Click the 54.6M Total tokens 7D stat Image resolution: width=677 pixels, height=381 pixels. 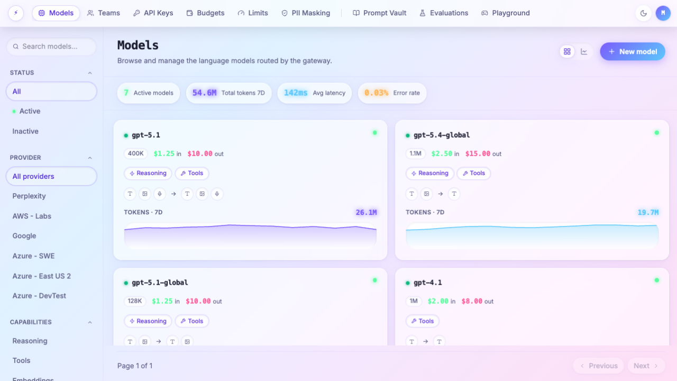[x=228, y=93]
